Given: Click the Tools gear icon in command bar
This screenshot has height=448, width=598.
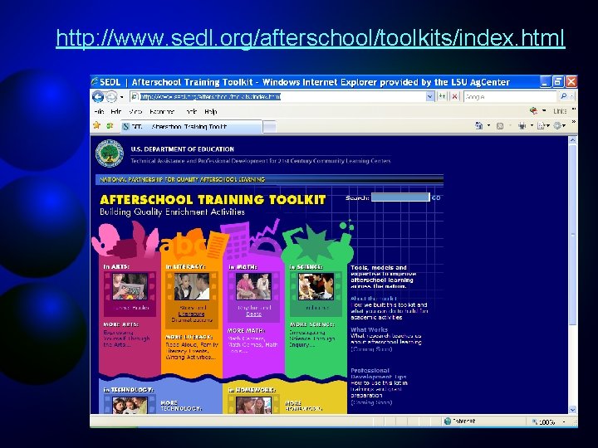Looking at the screenshot, I should point(557,125).
